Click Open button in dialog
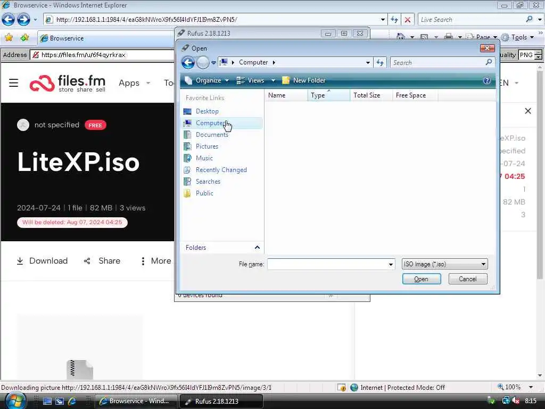Screen dimensions: 545x409 (422, 279)
